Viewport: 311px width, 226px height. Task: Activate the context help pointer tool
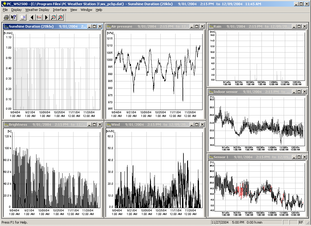pyautogui.click(x=13, y=17)
